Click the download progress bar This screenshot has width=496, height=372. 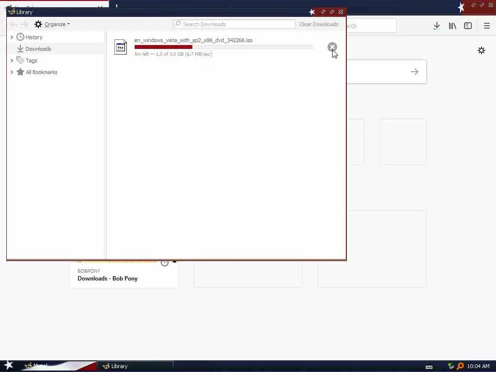pyautogui.click(x=224, y=47)
